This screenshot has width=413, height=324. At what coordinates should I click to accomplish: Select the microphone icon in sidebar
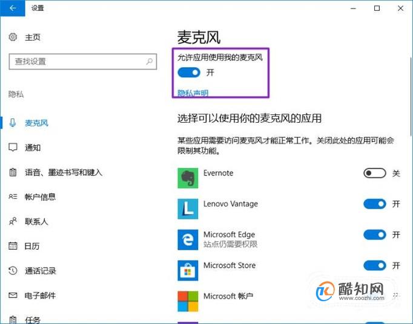(x=12, y=123)
